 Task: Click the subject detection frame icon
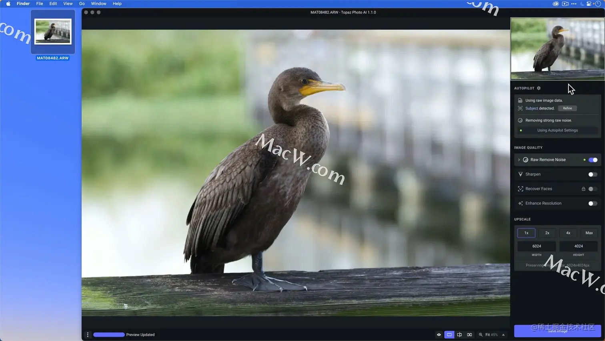click(x=520, y=108)
